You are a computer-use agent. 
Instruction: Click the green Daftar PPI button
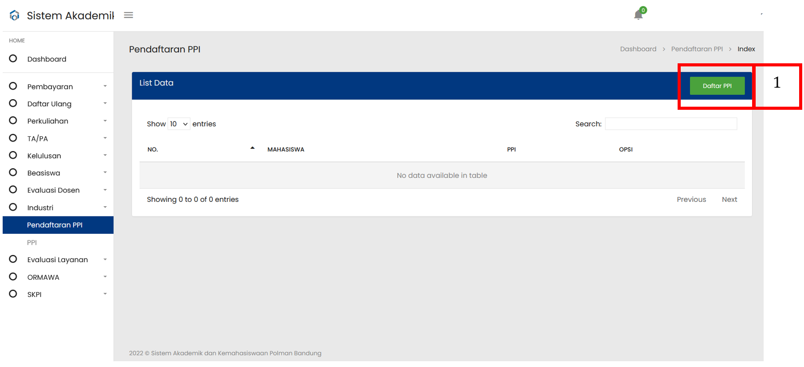[x=717, y=86]
